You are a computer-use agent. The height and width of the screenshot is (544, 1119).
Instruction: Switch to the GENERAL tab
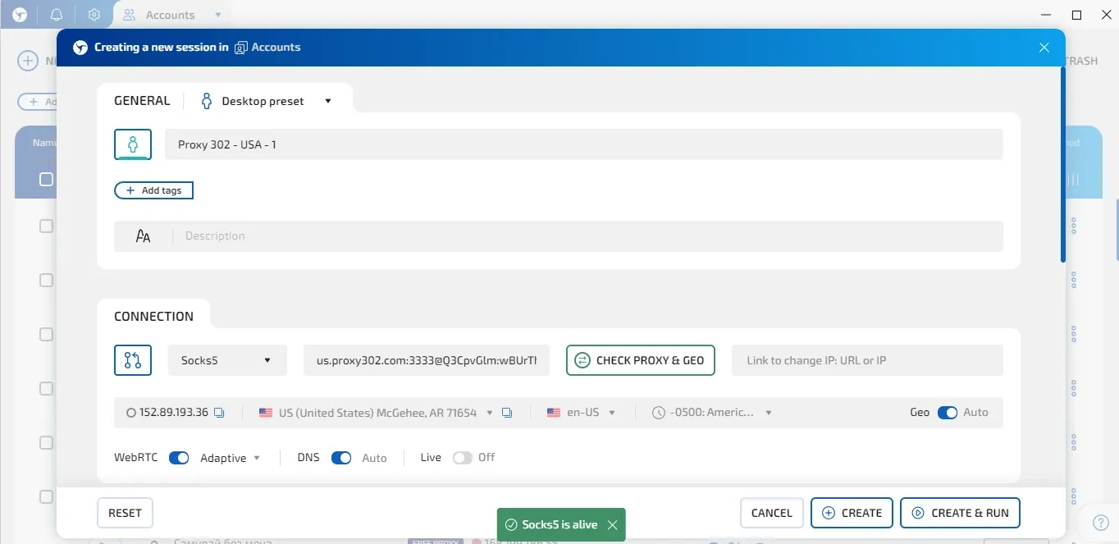coord(141,100)
